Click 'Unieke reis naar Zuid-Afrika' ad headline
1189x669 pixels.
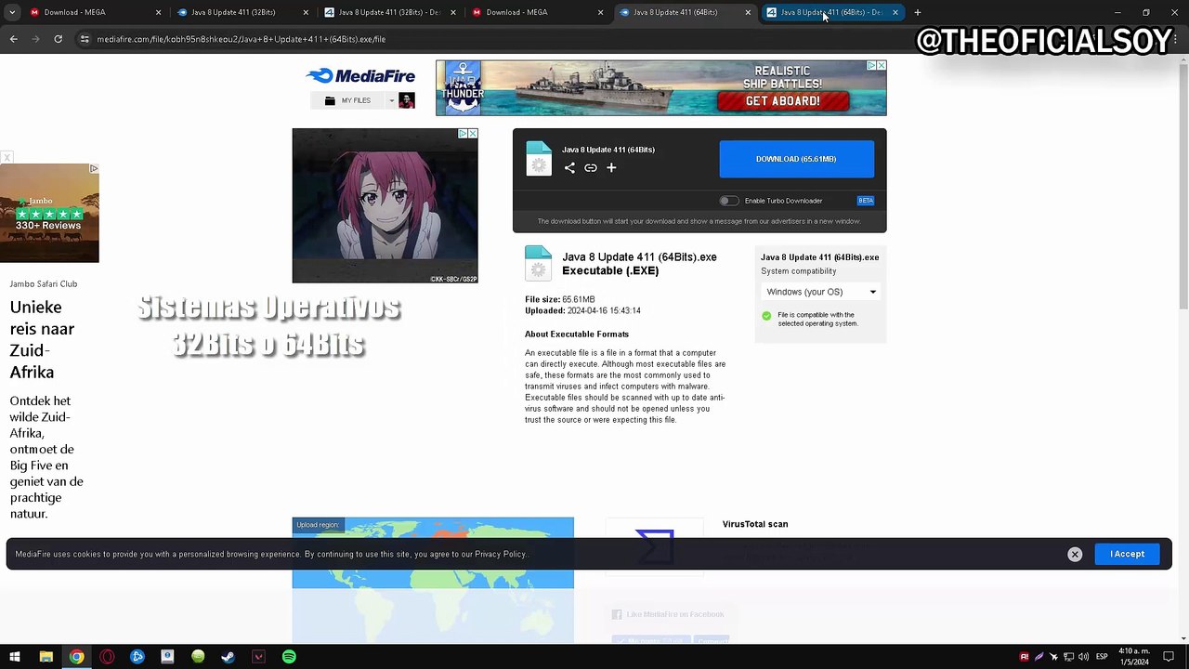tap(43, 339)
